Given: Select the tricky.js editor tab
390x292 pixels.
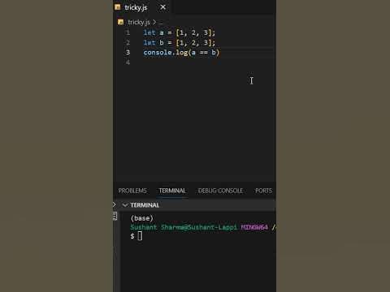Looking at the screenshot, I should pyautogui.click(x=143, y=7).
